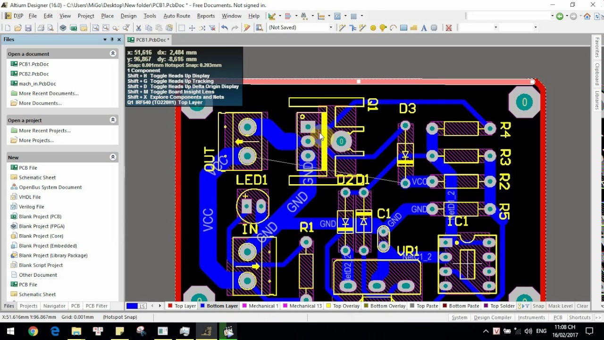Open PCB2.PcbDoc from Files list
The height and width of the screenshot is (340, 604).
[x=34, y=74]
